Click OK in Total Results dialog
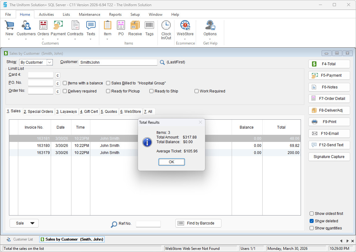 [x=171, y=162]
